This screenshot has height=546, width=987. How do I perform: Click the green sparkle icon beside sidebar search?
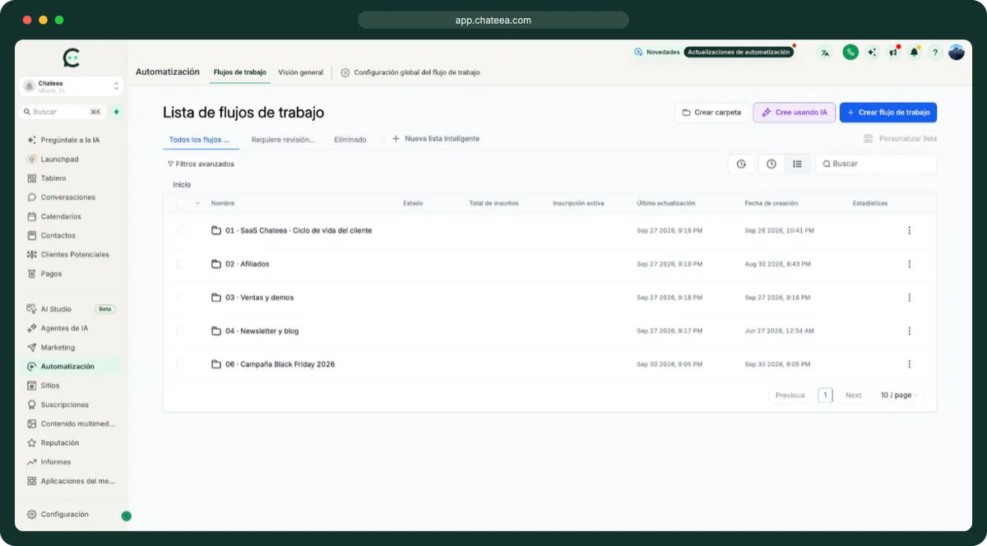point(116,112)
